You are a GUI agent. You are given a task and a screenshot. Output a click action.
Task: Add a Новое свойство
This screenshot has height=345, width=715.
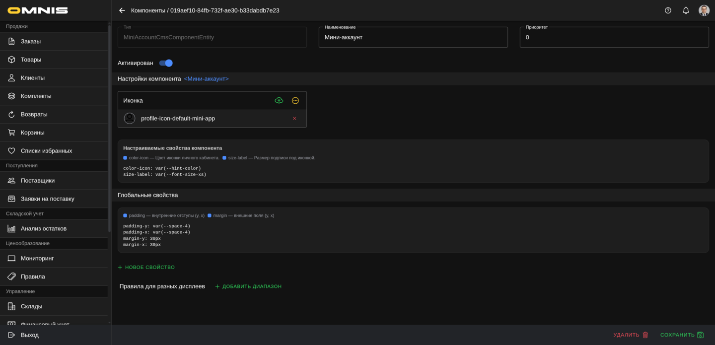tap(146, 267)
